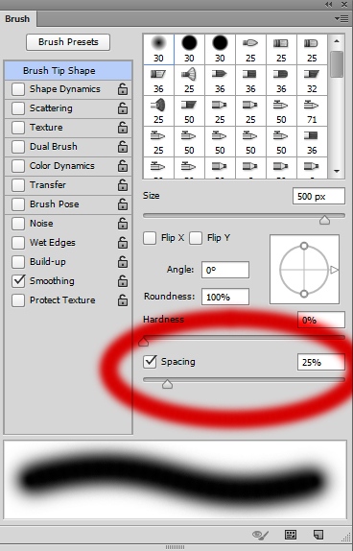The width and height of the screenshot is (353, 551).
Task: Toggle brush preview eye icon at bottom
Action: point(260,535)
